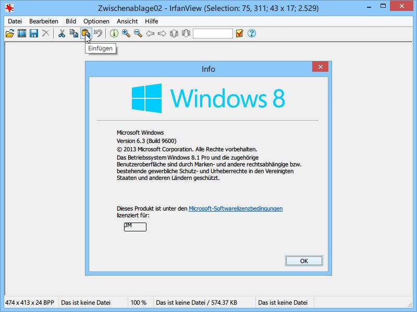
Task: Open Settings checkmark icon in toolbar
Action: (239, 33)
